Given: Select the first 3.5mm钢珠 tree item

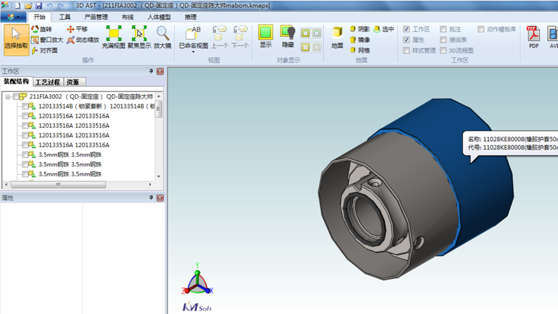Looking at the screenshot, I should point(69,155).
